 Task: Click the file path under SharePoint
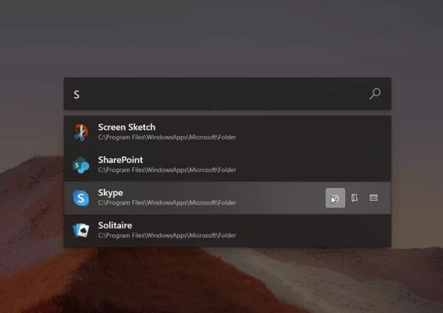pos(167,170)
